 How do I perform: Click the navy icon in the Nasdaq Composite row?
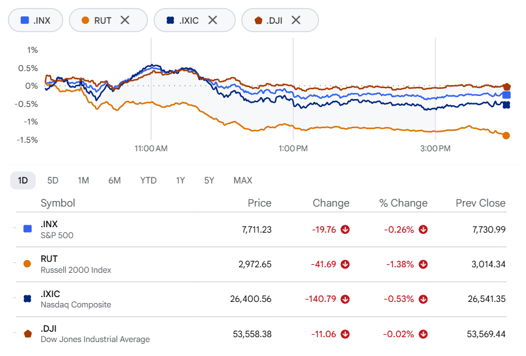point(27,299)
